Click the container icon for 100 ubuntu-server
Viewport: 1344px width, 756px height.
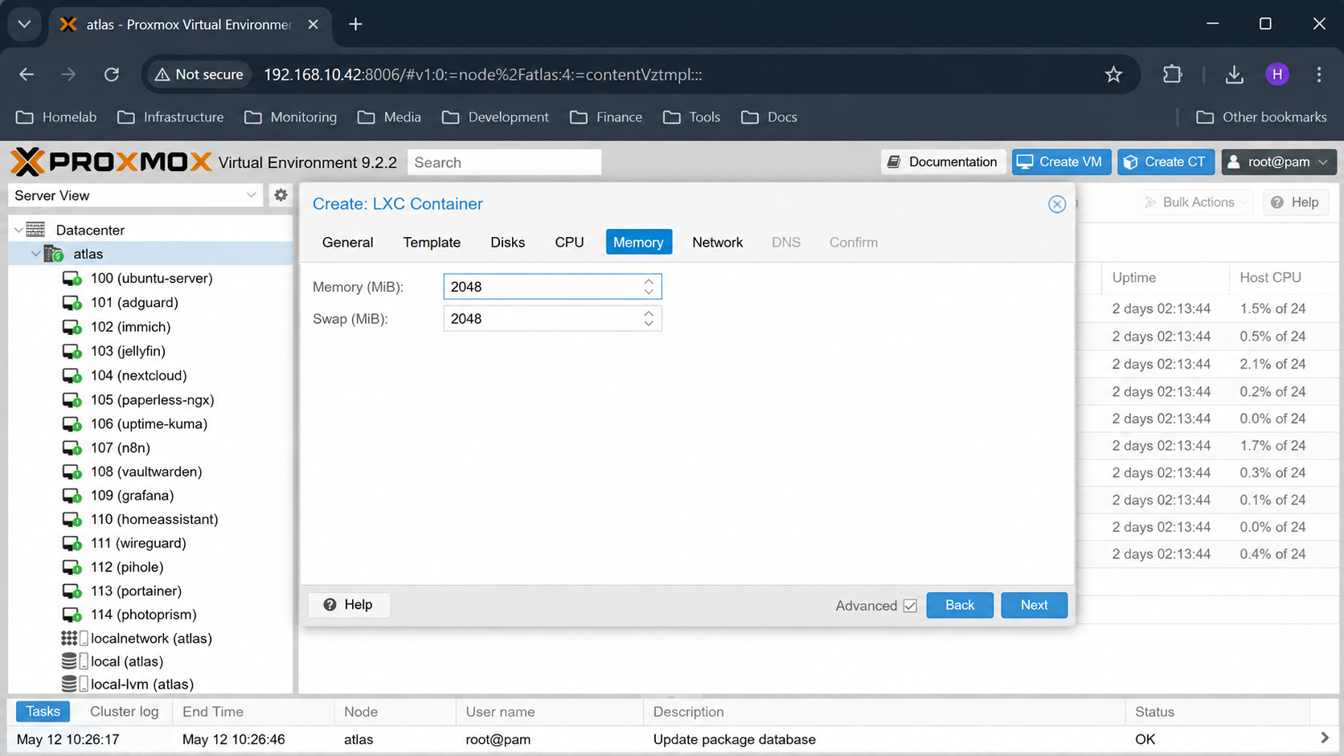72,279
